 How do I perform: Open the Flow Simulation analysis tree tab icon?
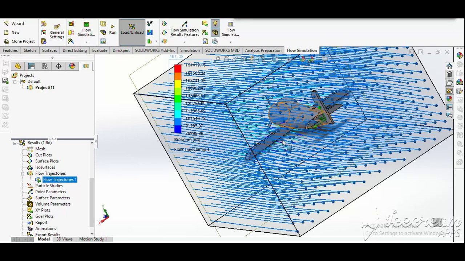[x=86, y=66]
